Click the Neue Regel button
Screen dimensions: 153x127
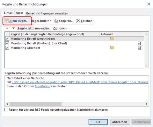[x=17, y=21]
